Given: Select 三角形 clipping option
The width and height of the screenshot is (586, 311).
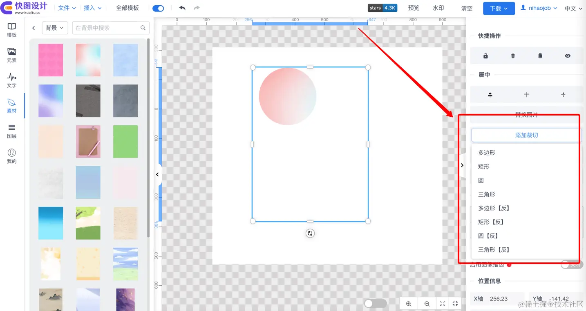Looking at the screenshot, I should [x=525, y=194].
